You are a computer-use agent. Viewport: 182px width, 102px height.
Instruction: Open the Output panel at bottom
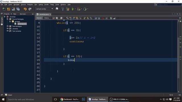(x=9, y=95)
